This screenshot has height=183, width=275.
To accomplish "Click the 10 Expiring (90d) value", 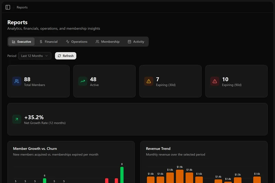I will (225, 79).
